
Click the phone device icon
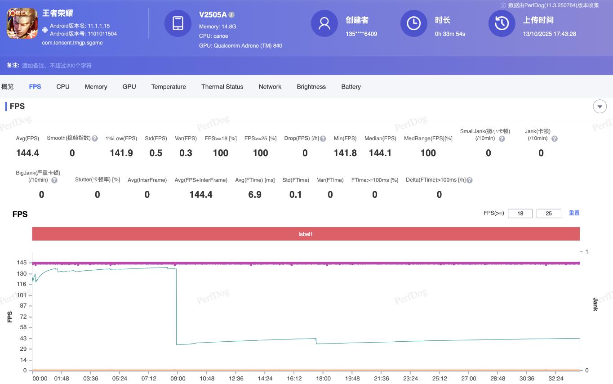[178, 23]
